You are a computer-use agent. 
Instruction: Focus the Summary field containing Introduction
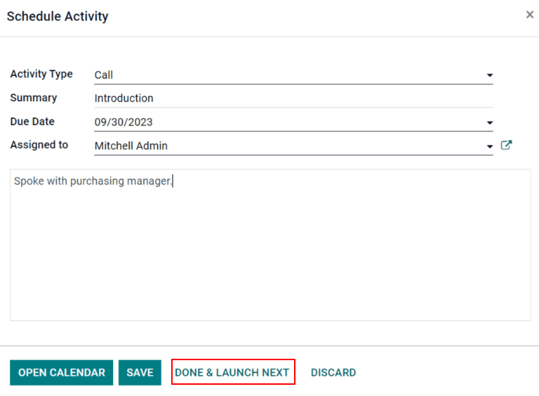[281, 98]
